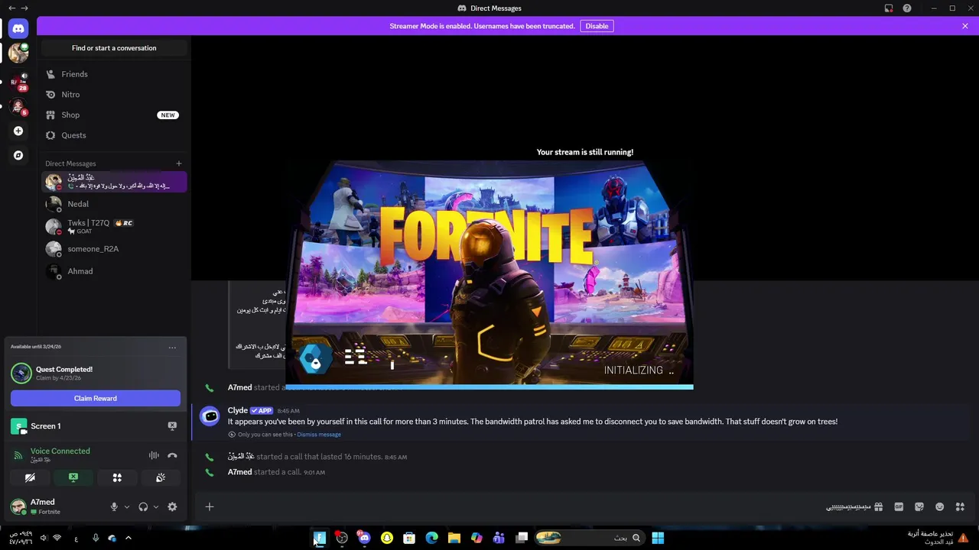Expand the headphone output options arrow
Viewport: 979px width, 550px height.
click(x=155, y=506)
